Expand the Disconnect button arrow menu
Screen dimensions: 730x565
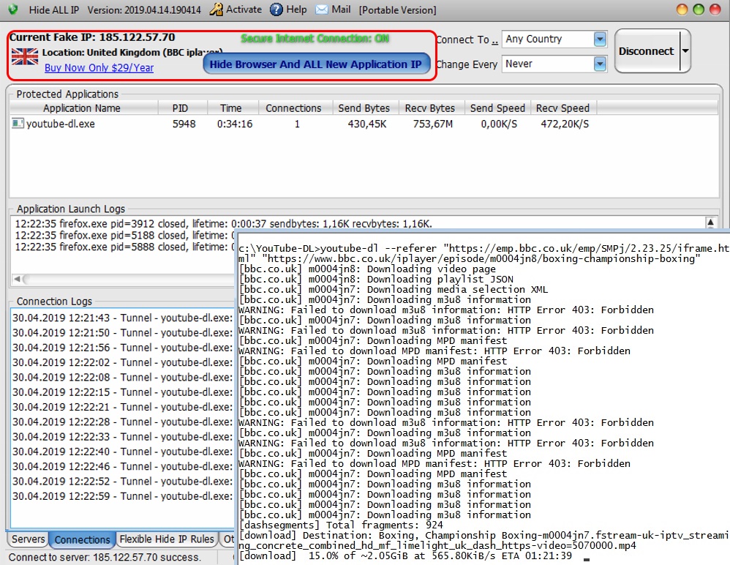(685, 50)
